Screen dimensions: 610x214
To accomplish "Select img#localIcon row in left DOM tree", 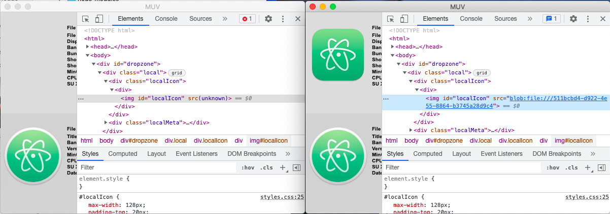I will [191, 98].
